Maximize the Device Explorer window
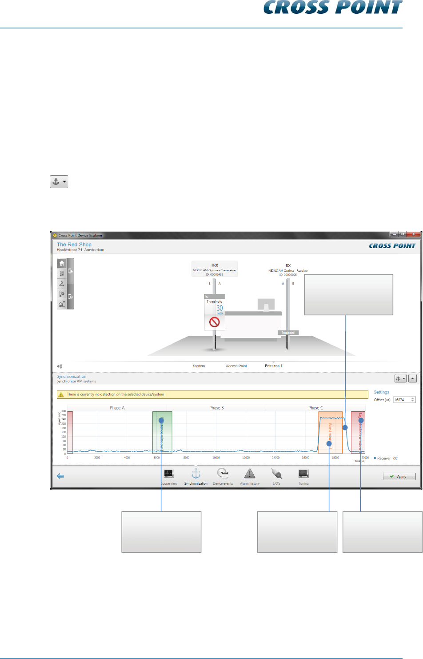This screenshot has height=659, width=423. [402, 234]
